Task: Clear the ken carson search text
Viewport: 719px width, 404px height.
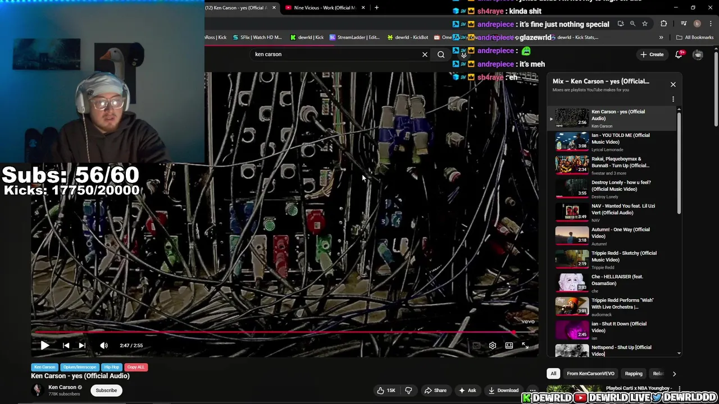Action: pyautogui.click(x=425, y=54)
